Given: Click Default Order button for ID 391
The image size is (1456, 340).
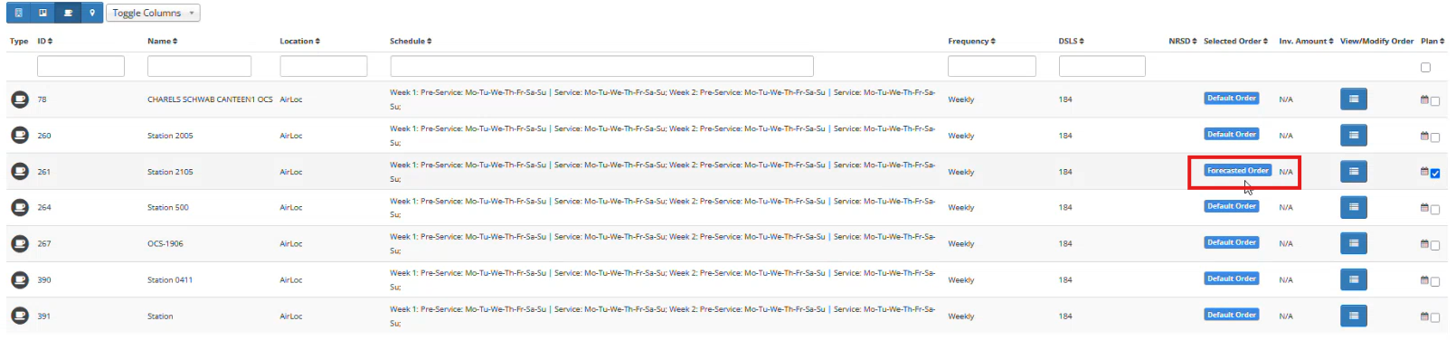Looking at the screenshot, I should coord(1232,316).
